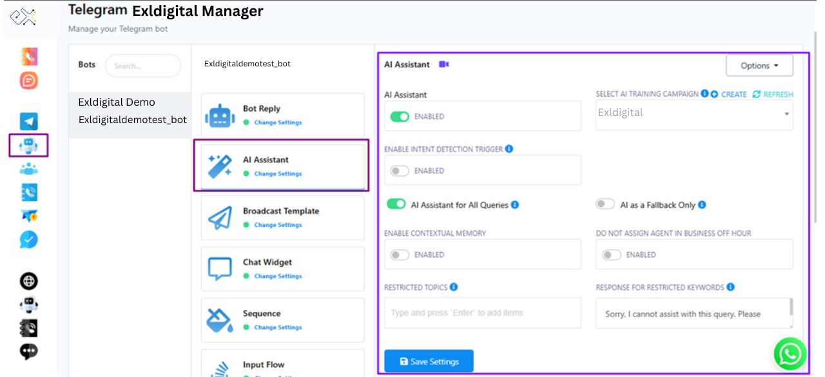
Task: Toggle Do Not Assign Agent in Business Off Hour
Action: click(x=612, y=255)
